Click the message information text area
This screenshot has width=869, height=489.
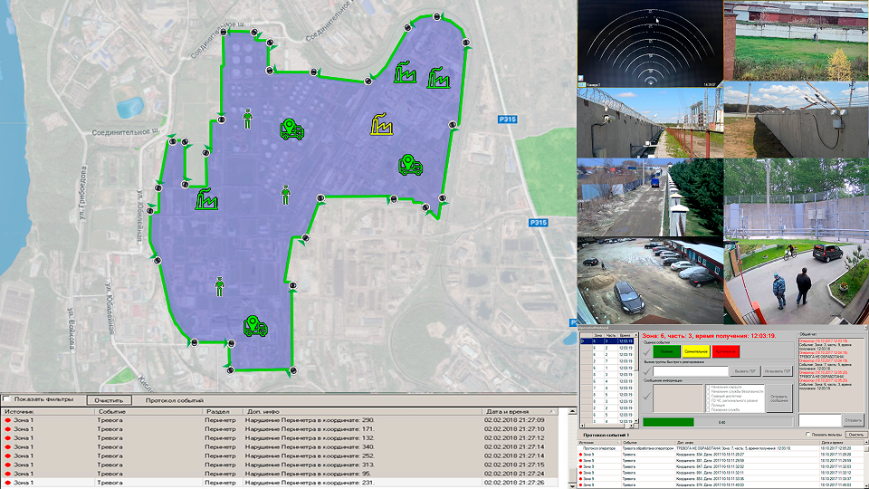click(x=678, y=398)
